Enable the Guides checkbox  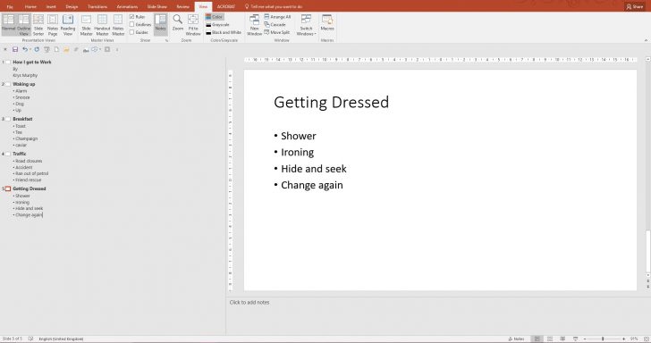pos(131,32)
